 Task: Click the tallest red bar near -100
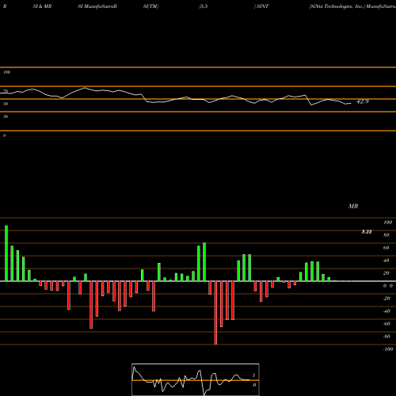[x=215, y=313]
